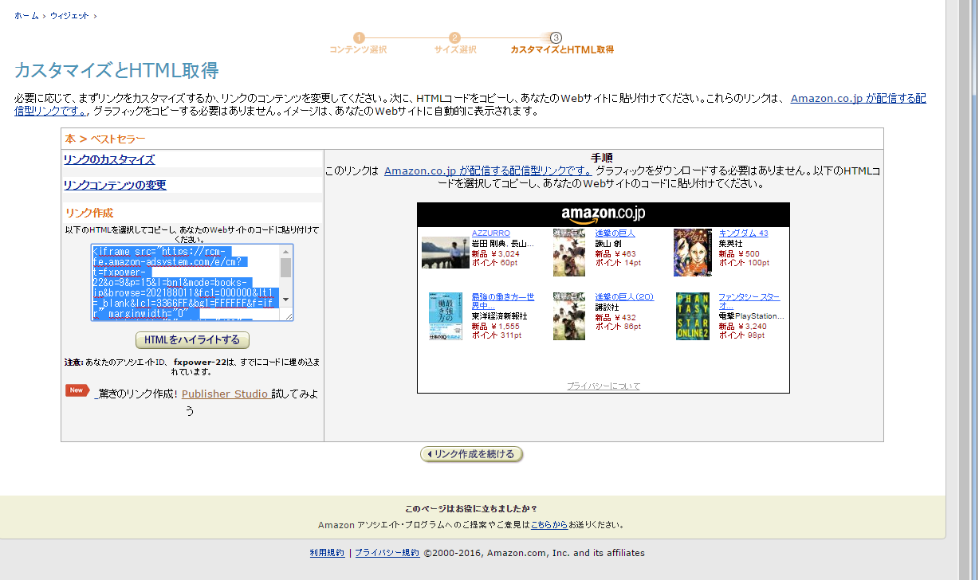Screen dimensions: 979x580
Task: Click the ¥3,240 price text
Action: [753, 327]
